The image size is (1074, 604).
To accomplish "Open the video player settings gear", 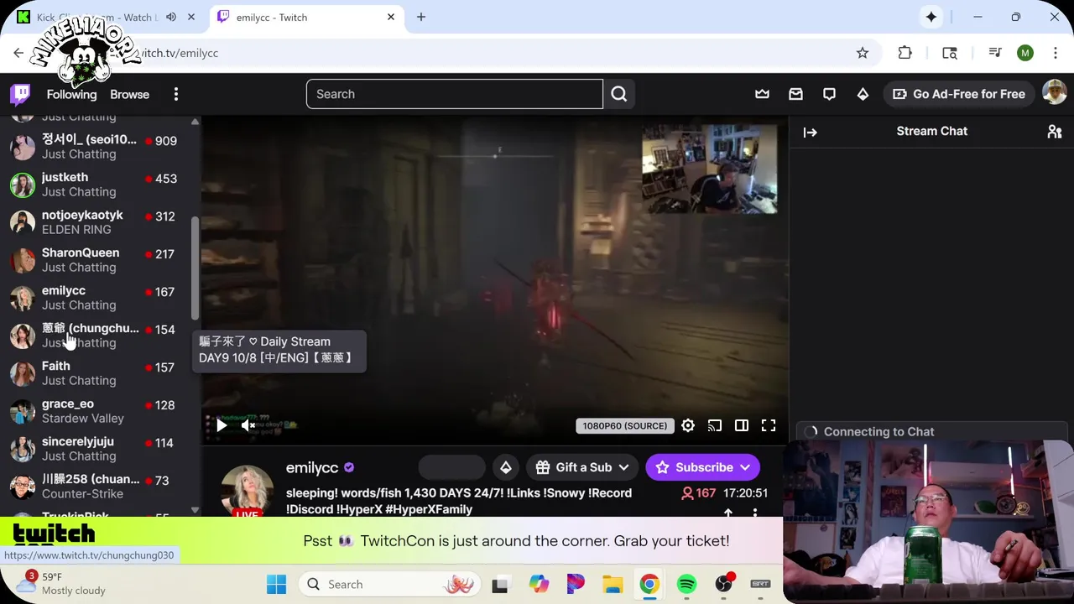I will tap(688, 425).
